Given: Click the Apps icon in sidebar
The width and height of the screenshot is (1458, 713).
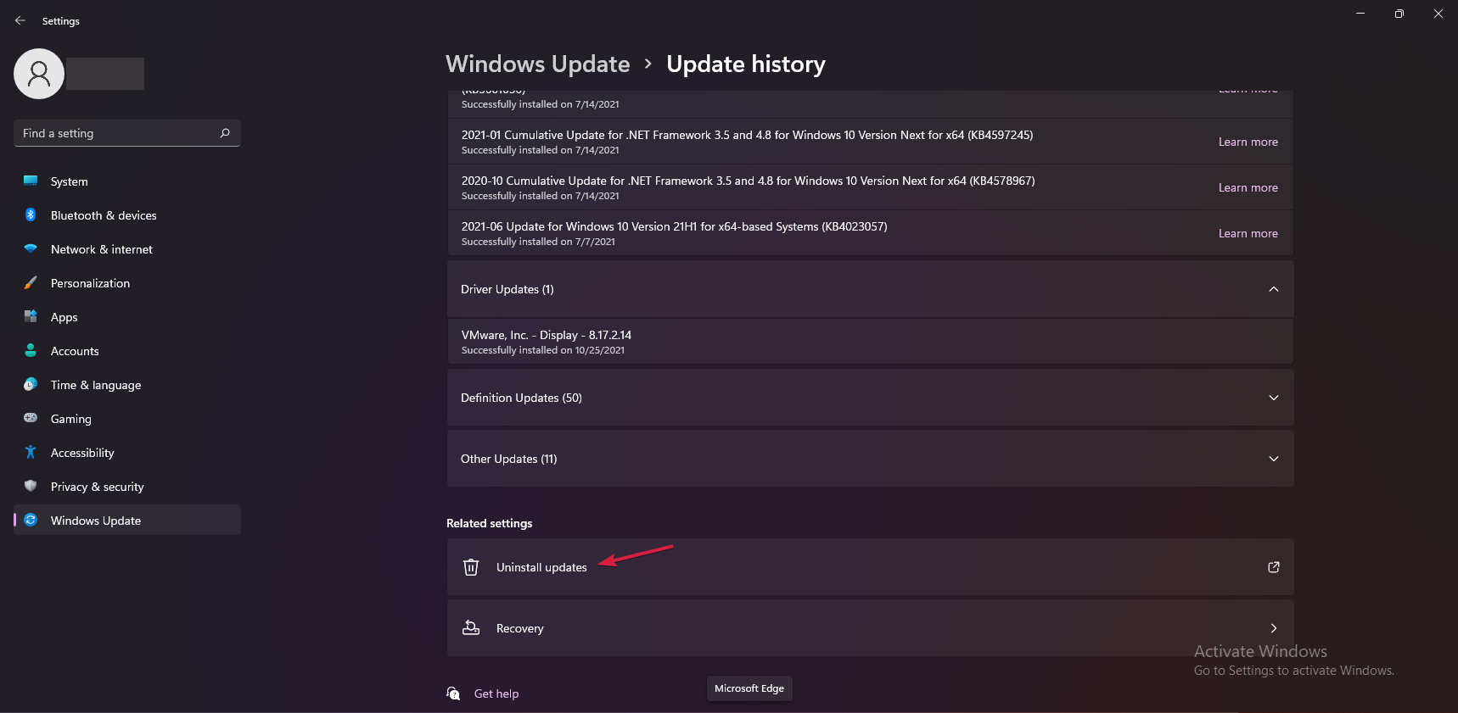Looking at the screenshot, I should pos(31,316).
